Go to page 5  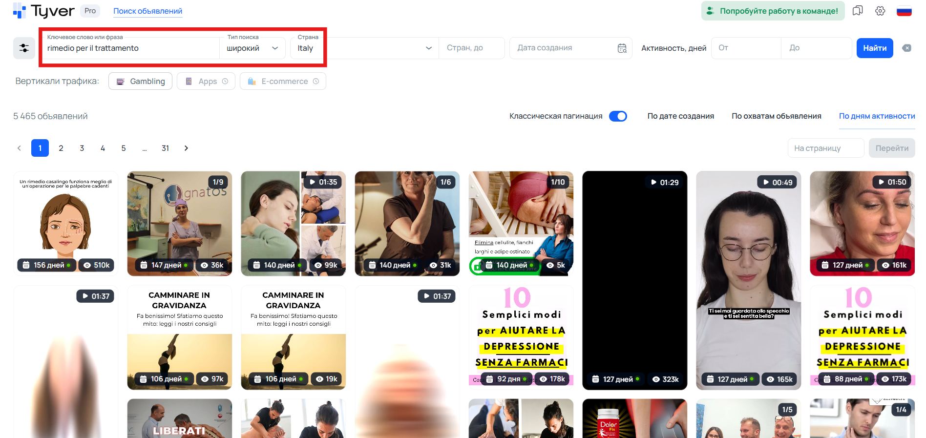[x=124, y=148]
